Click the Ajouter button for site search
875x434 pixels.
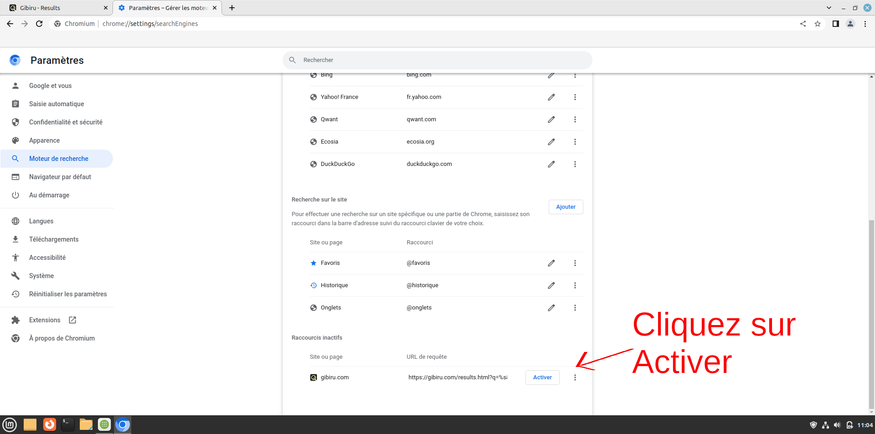coord(566,207)
